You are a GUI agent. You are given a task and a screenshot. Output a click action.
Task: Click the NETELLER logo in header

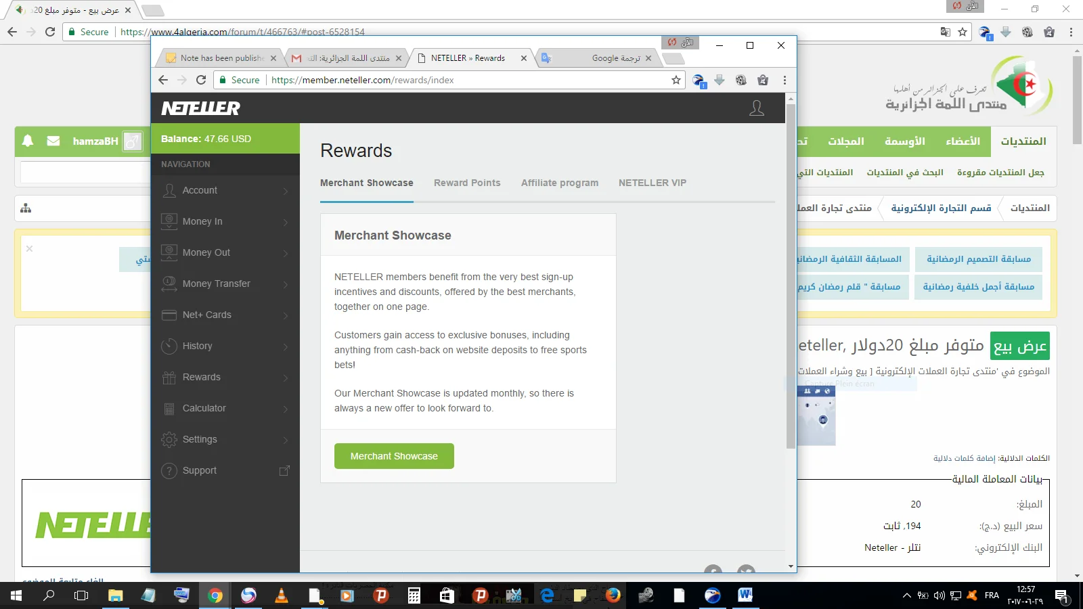200,108
